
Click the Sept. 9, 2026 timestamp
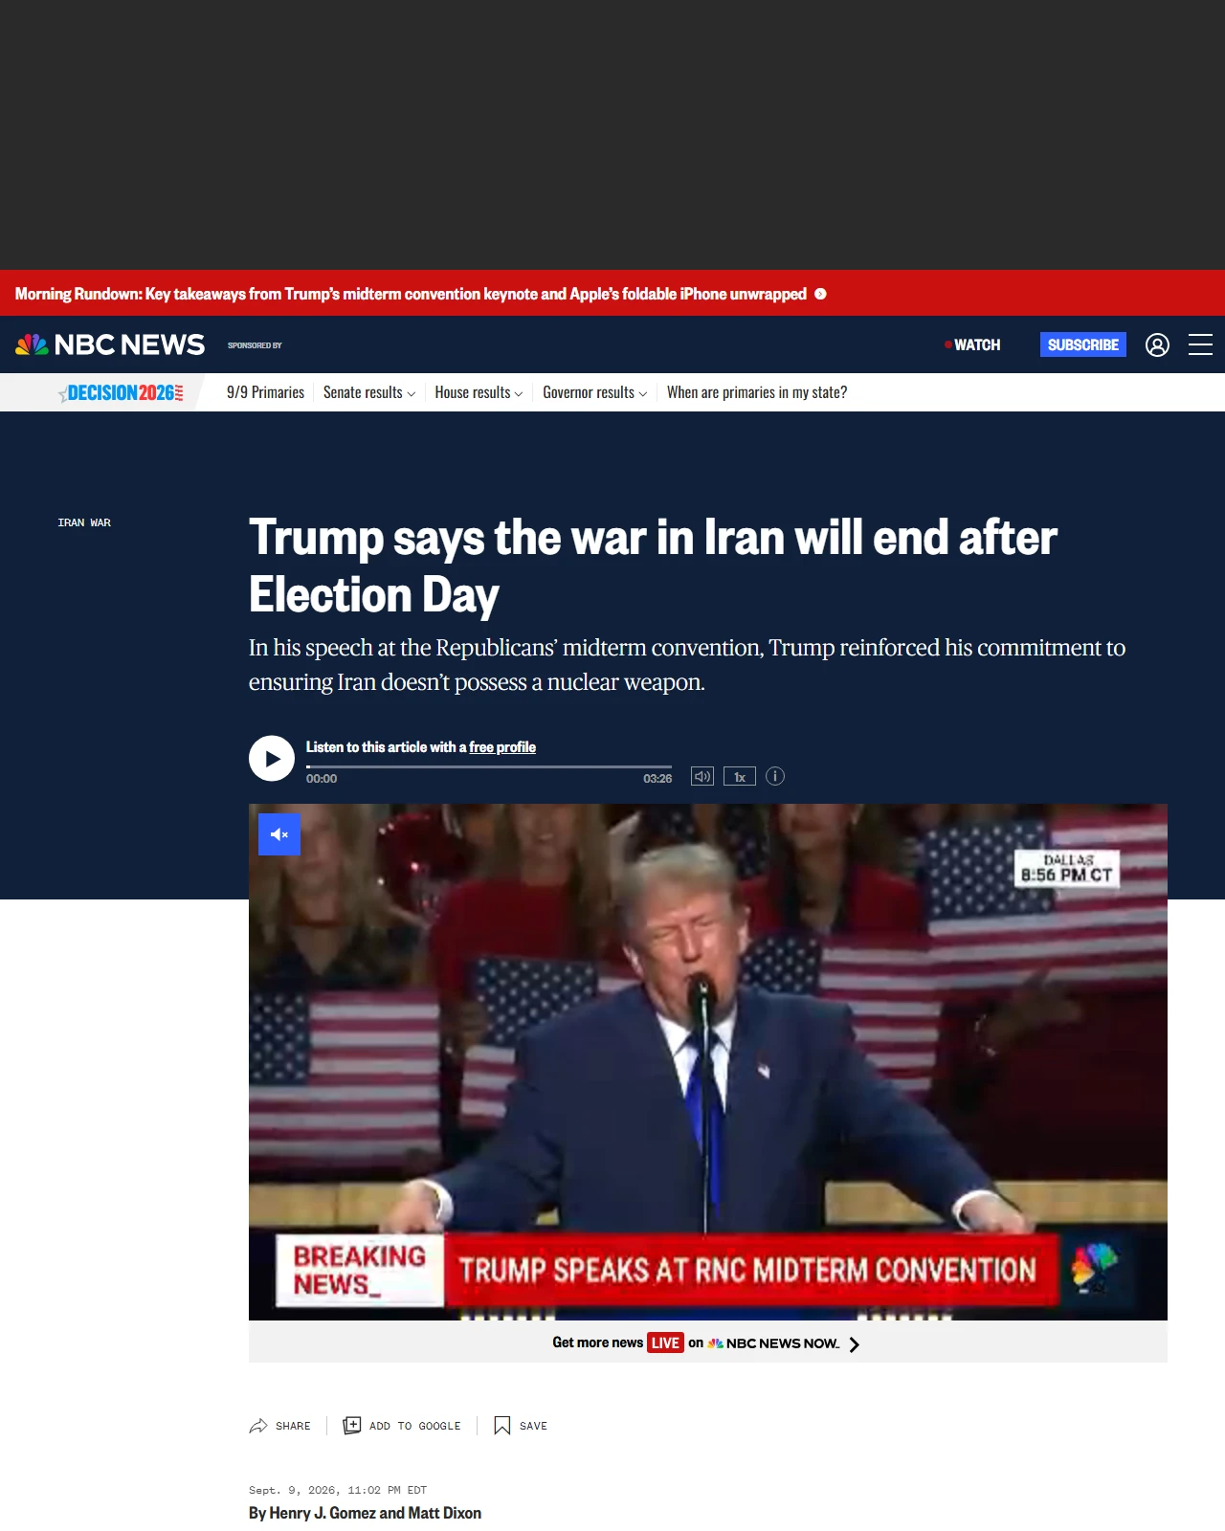click(x=338, y=1490)
